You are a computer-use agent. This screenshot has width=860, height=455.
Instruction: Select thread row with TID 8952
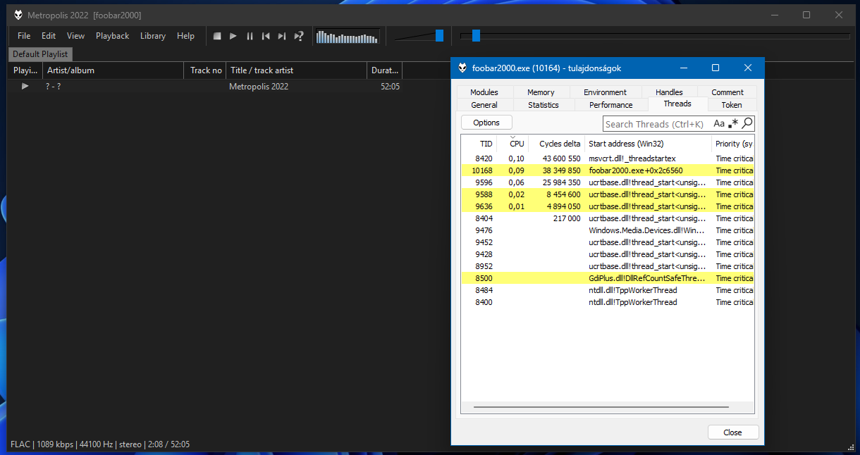point(608,266)
